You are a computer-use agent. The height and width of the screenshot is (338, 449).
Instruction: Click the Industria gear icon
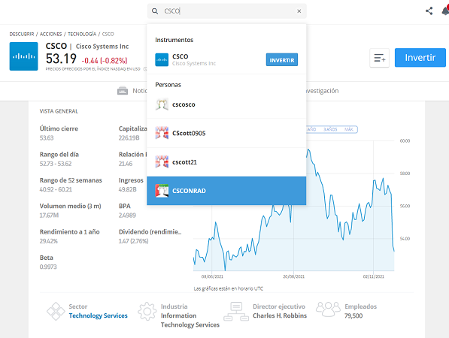click(x=147, y=311)
